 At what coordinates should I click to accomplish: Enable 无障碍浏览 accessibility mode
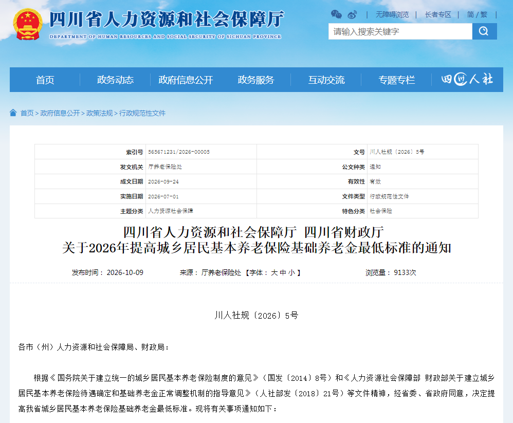point(392,14)
